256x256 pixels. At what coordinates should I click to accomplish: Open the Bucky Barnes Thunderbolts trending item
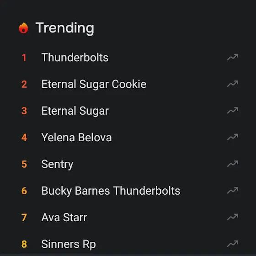[x=111, y=191]
